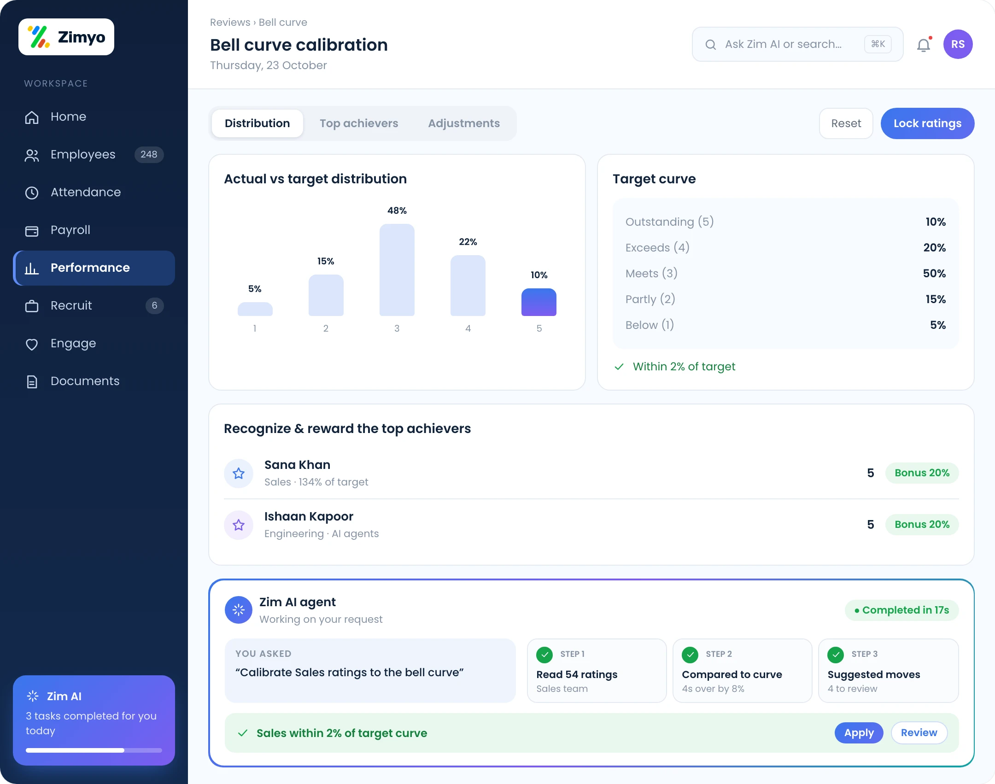Image resolution: width=995 pixels, height=784 pixels.
Task: Click the Zimyo logo
Action: click(x=66, y=37)
